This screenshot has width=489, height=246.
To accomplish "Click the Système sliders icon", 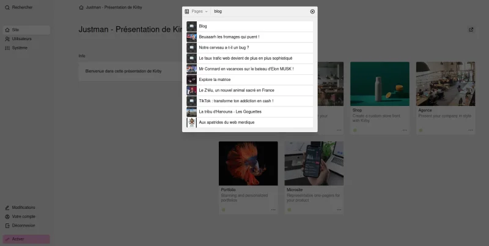I will (x=7, y=48).
